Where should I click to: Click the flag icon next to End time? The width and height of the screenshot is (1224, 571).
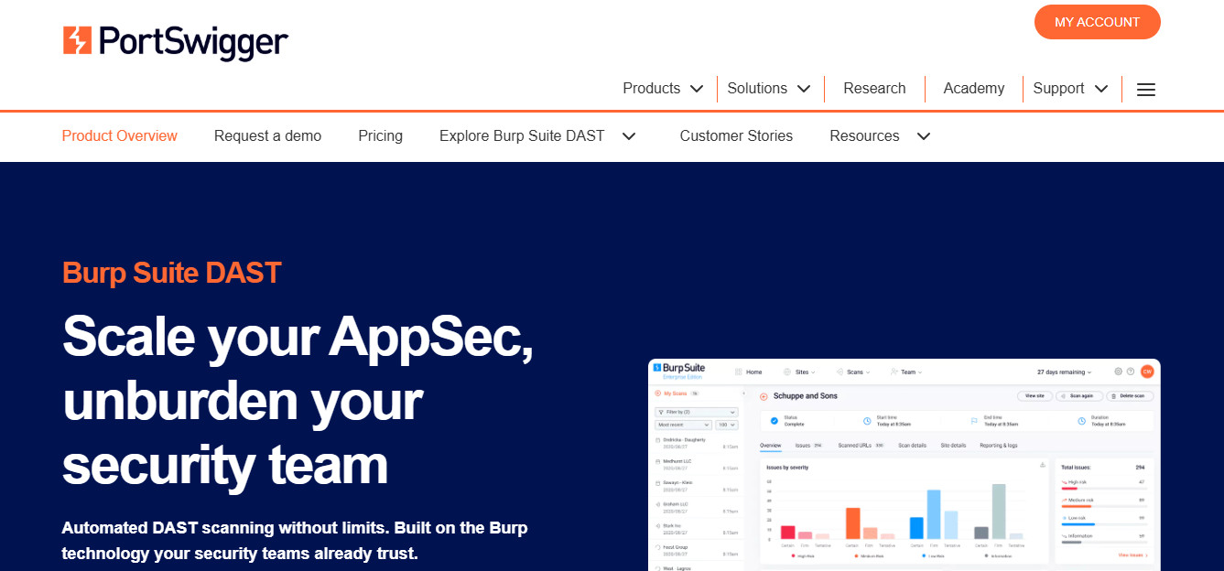[973, 419]
